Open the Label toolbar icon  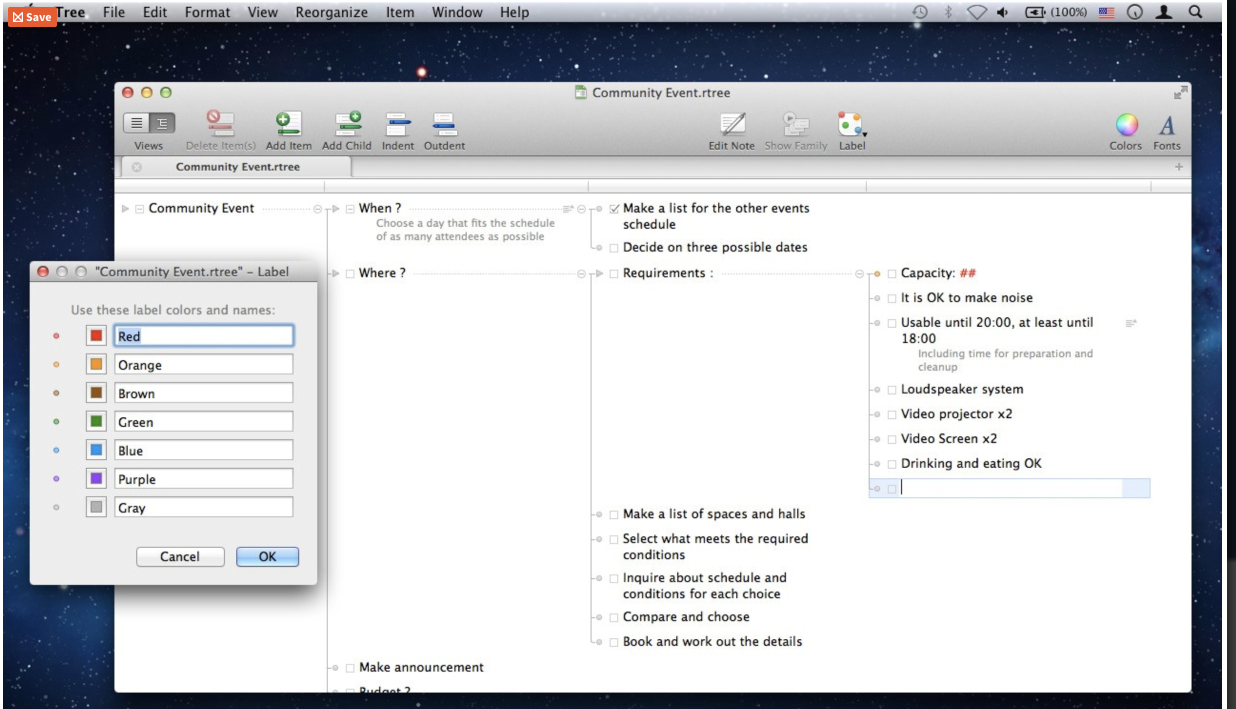(851, 124)
